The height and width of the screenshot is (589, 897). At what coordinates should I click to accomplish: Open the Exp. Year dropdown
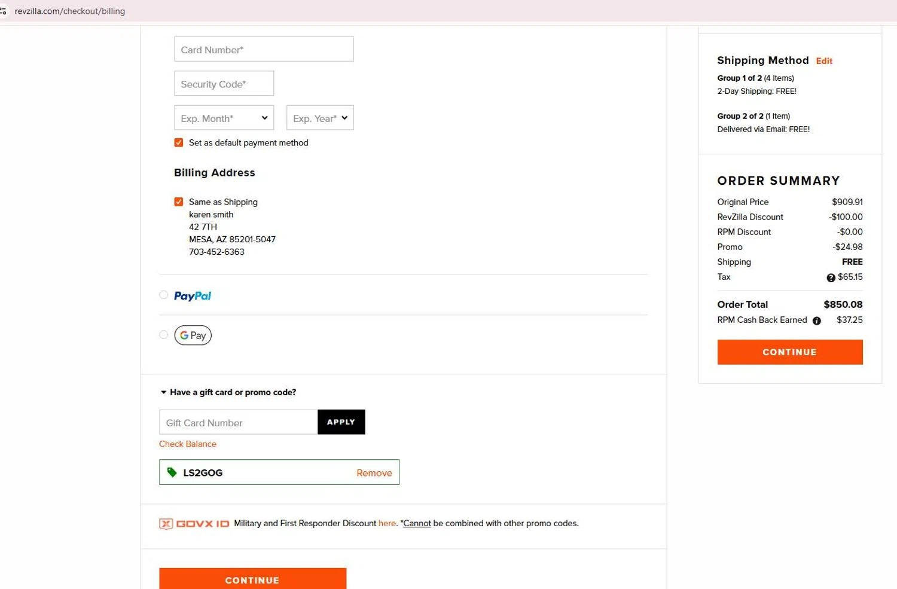(x=320, y=118)
